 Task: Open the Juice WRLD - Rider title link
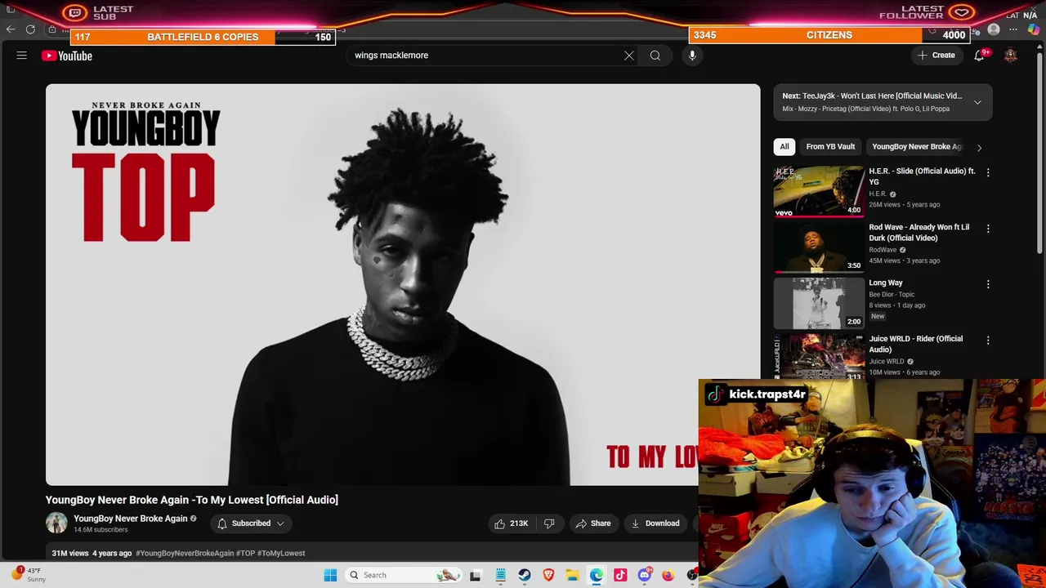pos(915,344)
